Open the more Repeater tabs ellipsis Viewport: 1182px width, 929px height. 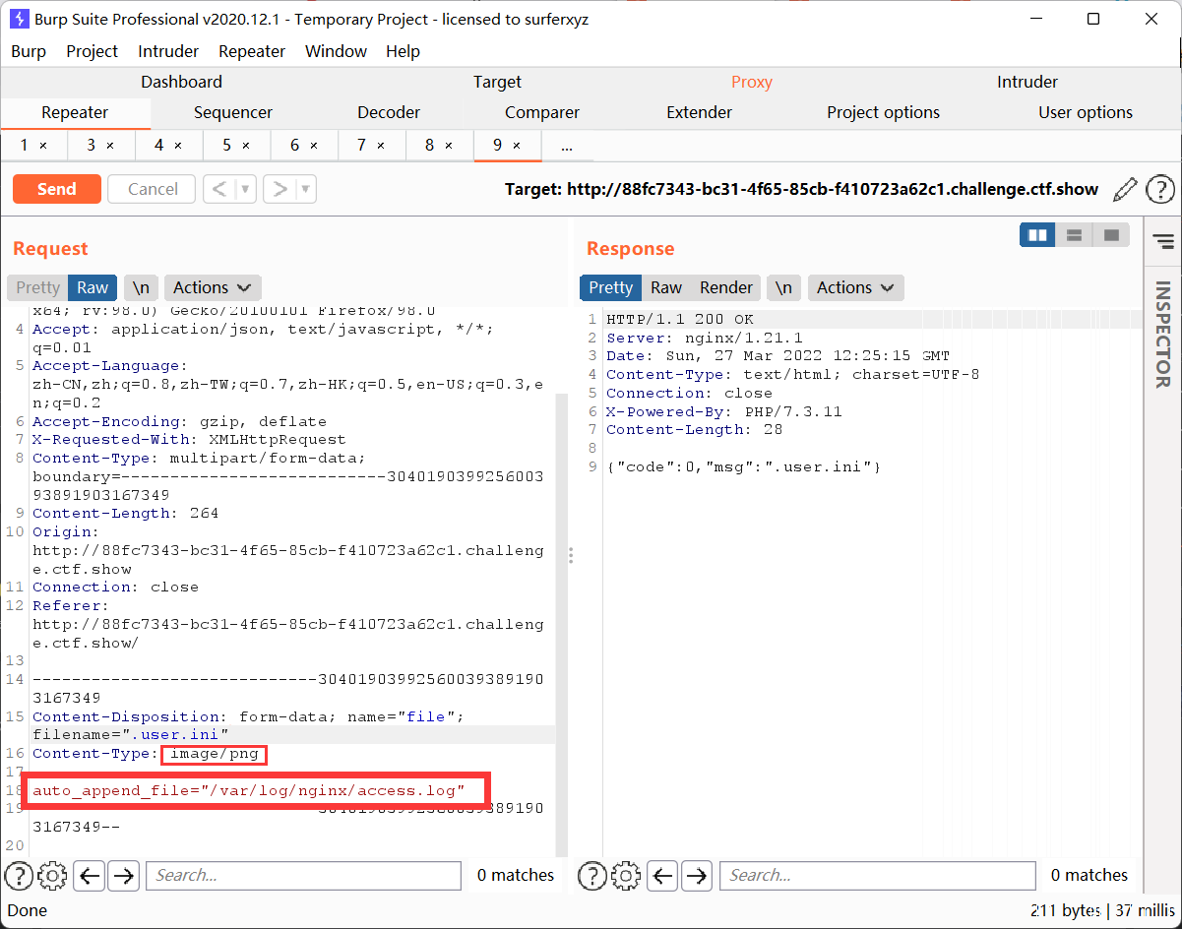point(567,146)
